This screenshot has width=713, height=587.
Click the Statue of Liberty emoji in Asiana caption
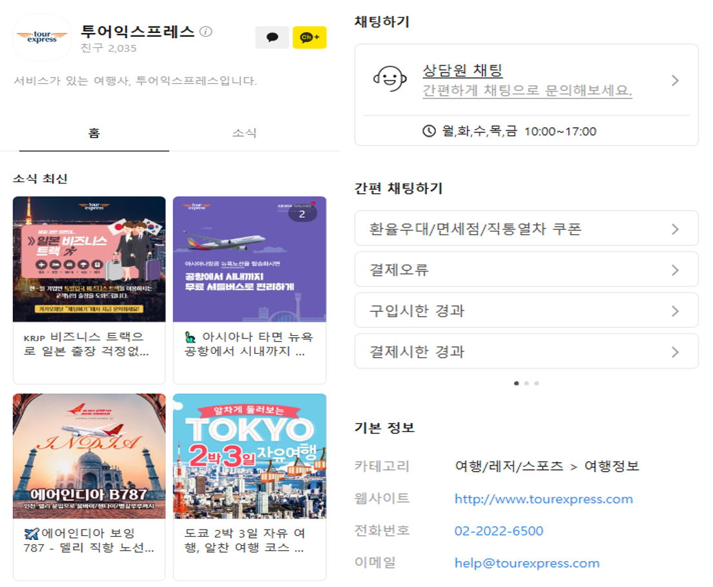click(x=190, y=337)
